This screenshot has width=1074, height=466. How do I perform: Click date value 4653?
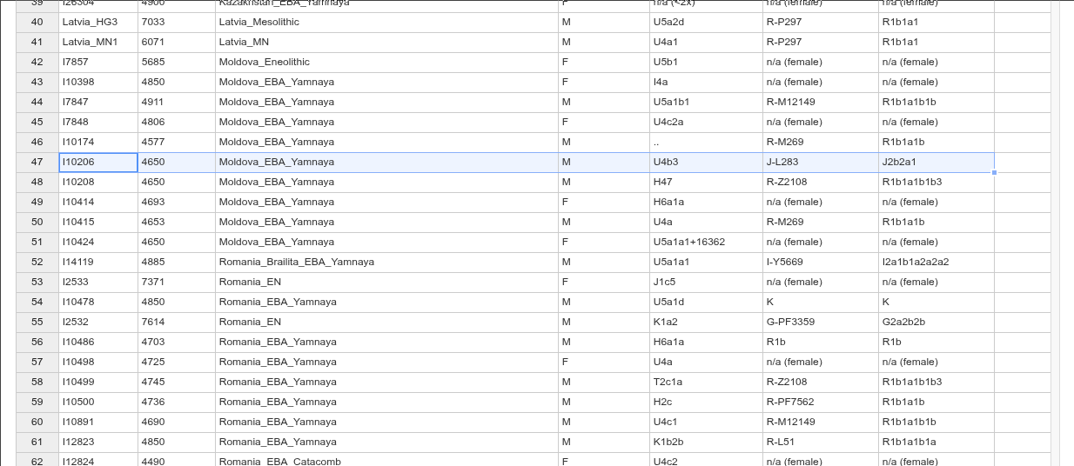click(x=177, y=222)
